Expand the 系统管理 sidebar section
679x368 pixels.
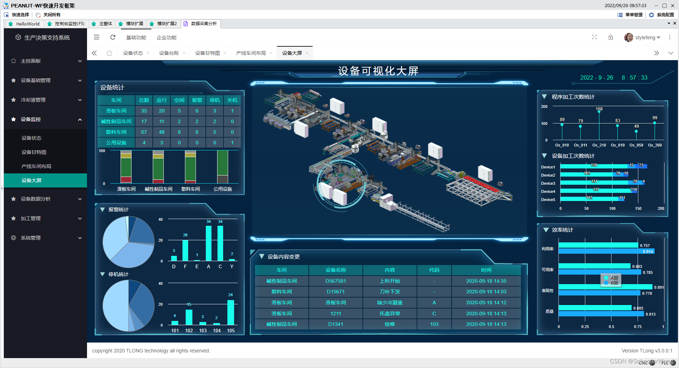[x=45, y=237]
